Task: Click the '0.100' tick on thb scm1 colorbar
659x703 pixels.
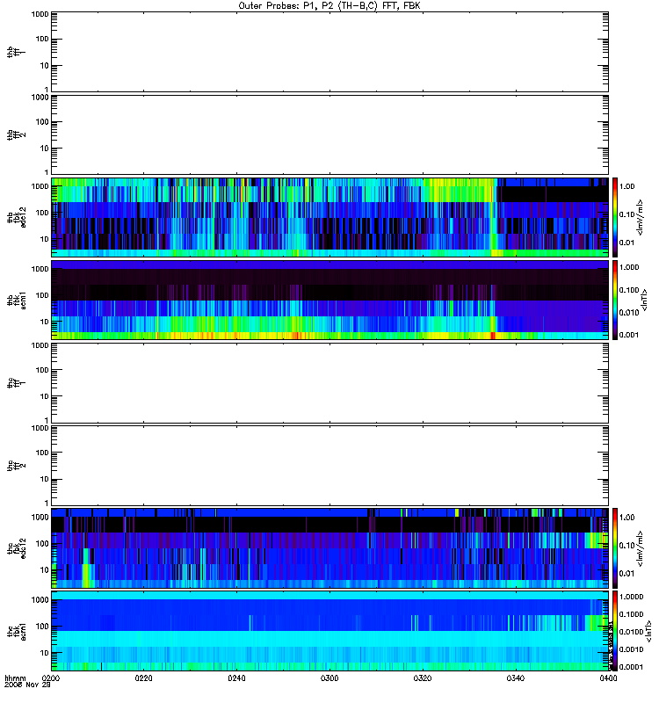Action: tap(629, 290)
